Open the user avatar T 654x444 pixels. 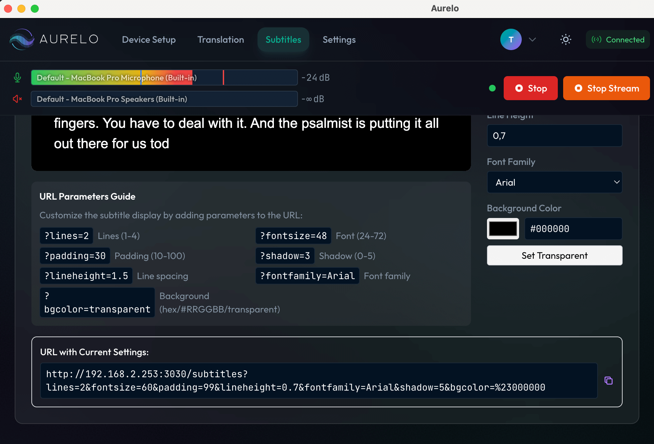tap(511, 39)
